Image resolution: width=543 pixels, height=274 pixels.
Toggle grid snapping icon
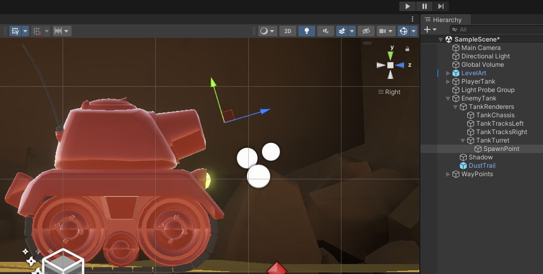click(x=37, y=31)
